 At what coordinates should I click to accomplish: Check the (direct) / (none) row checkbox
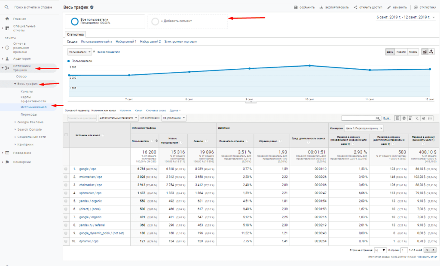[x=66, y=209]
